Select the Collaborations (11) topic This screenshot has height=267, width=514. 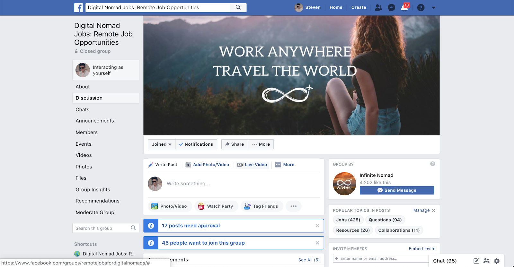(399, 230)
